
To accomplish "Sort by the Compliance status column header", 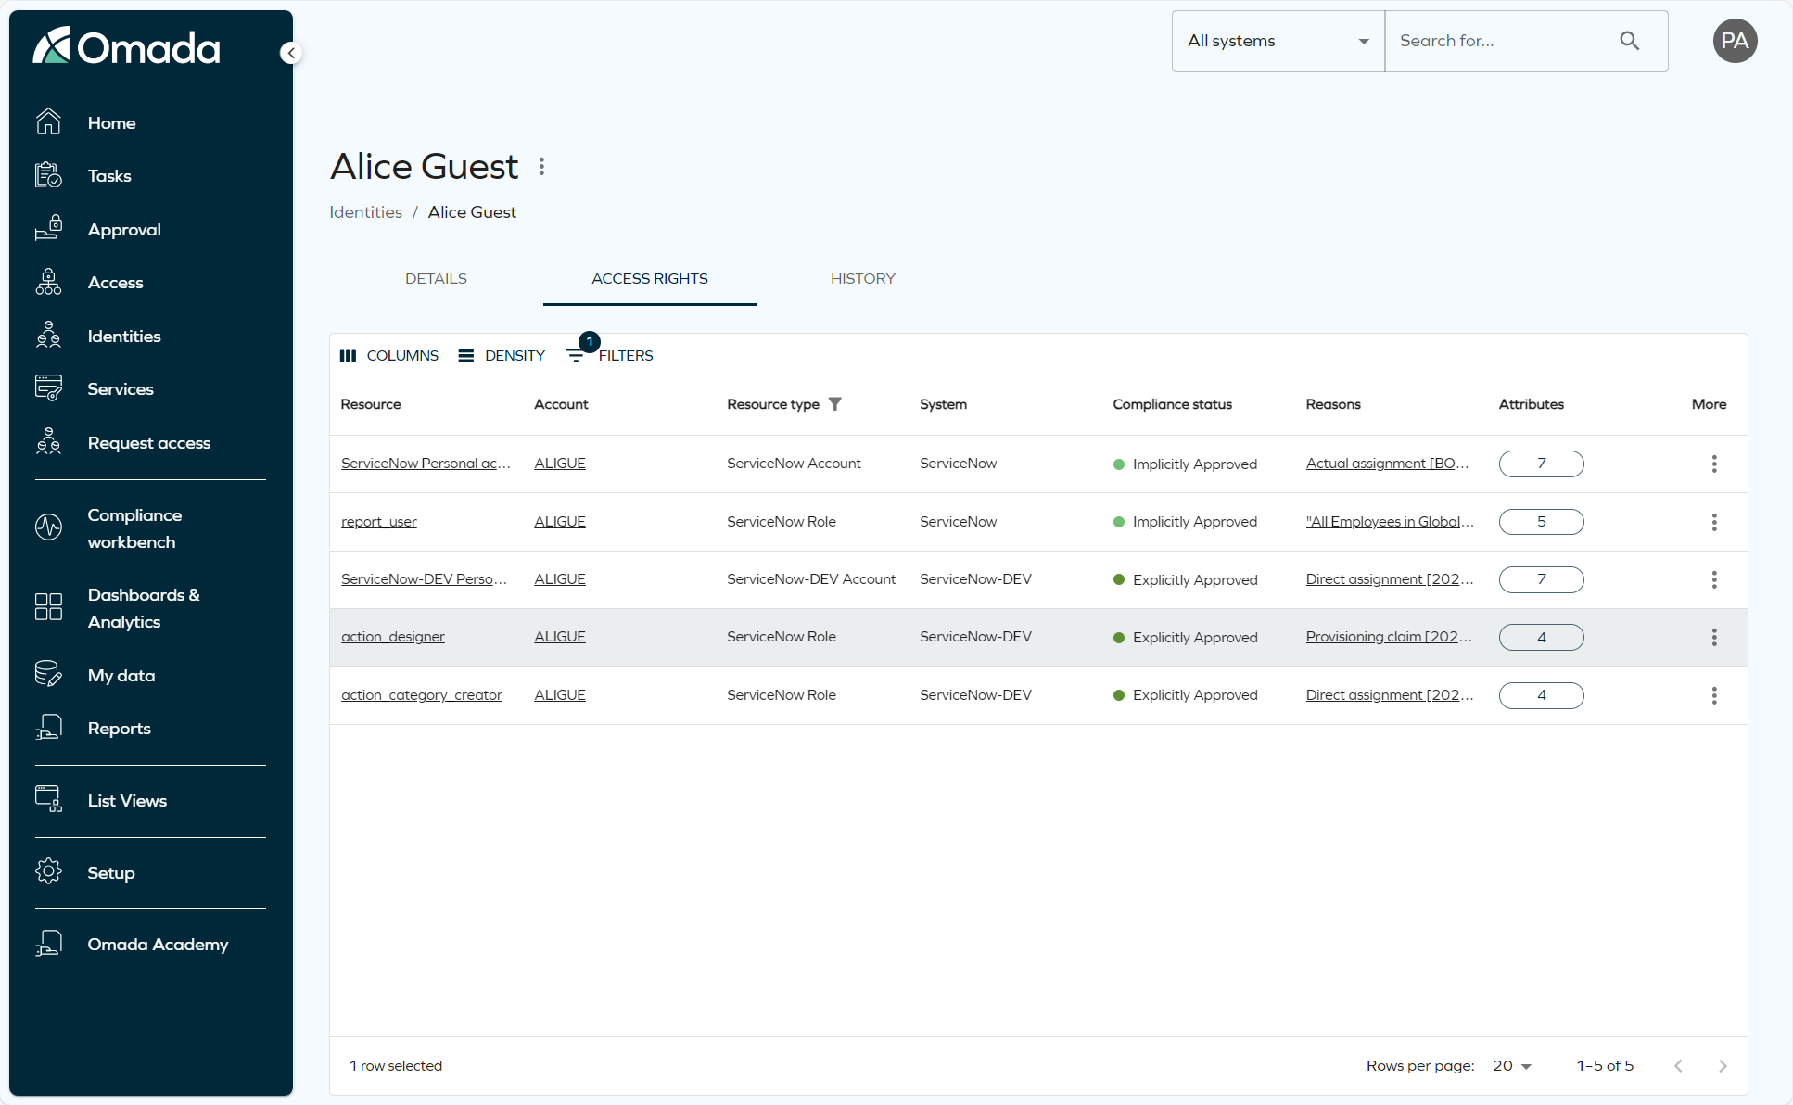I will point(1172,404).
